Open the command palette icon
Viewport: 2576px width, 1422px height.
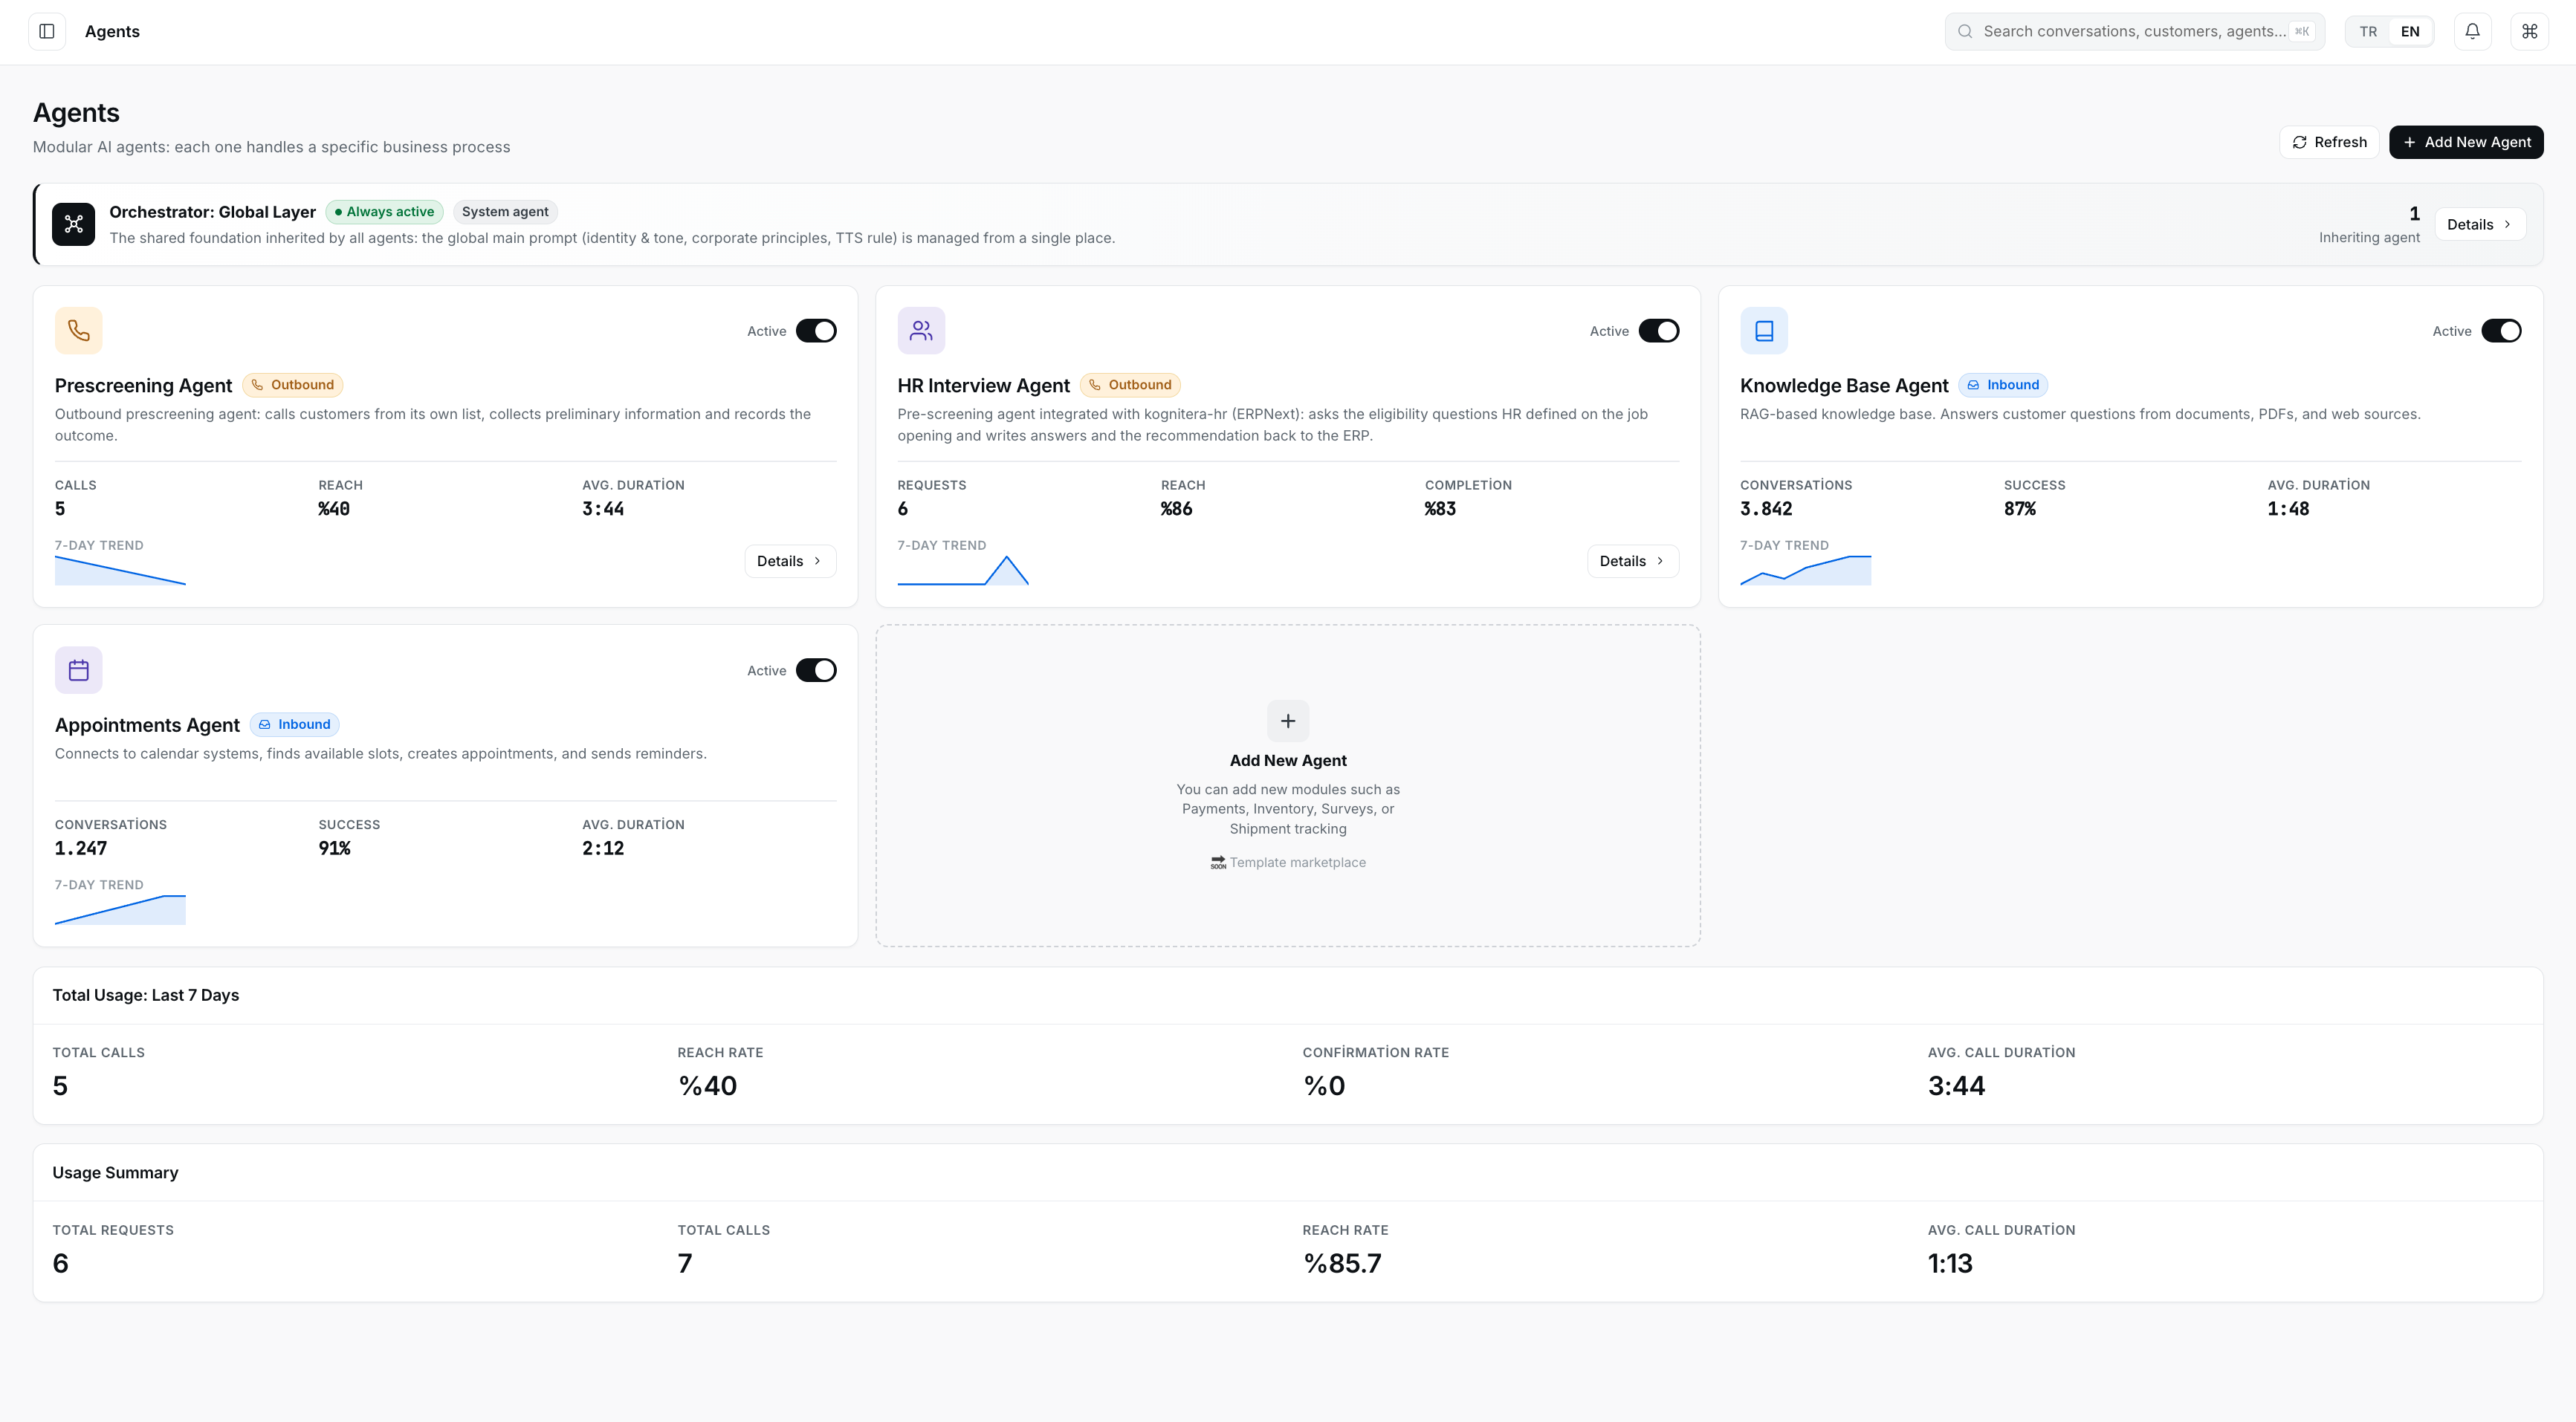point(2529,31)
